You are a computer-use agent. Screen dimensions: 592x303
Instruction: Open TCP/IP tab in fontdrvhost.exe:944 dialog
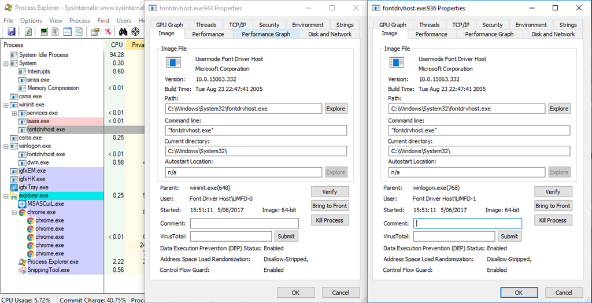[x=238, y=24]
